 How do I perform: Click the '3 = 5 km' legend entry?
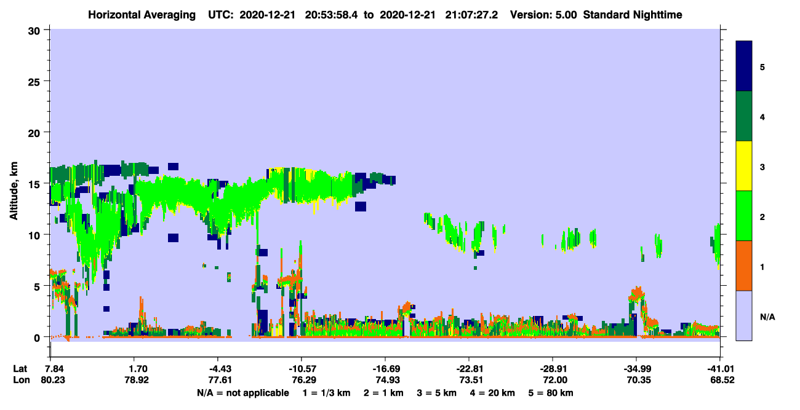coord(438,393)
